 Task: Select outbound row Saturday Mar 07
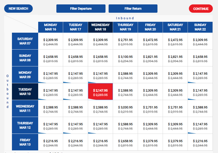click(x=25, y=41)
